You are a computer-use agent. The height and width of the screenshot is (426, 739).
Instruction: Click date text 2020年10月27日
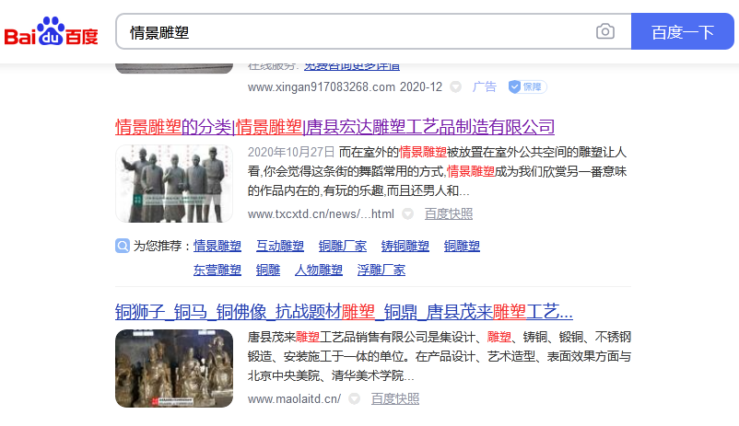291,152
